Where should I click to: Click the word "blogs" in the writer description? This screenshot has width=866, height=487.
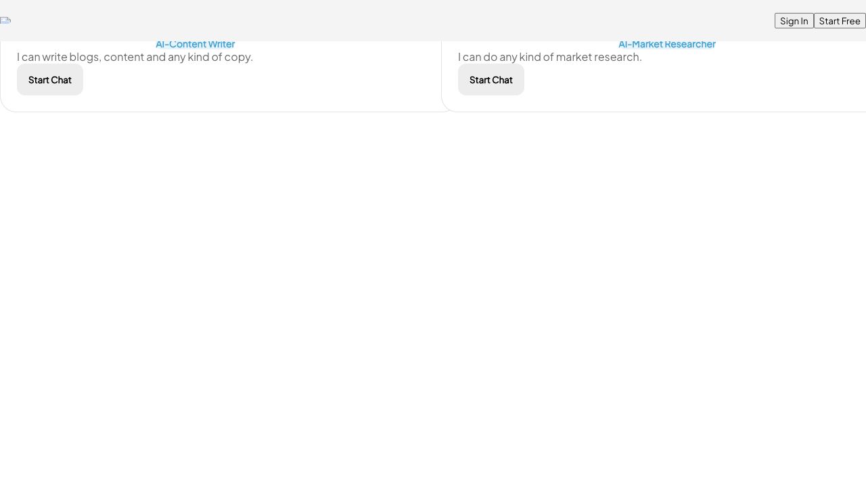85,57
